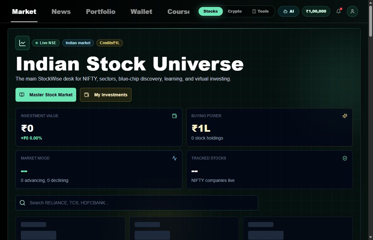Click wallet icon on My Investments

[87, 95]
